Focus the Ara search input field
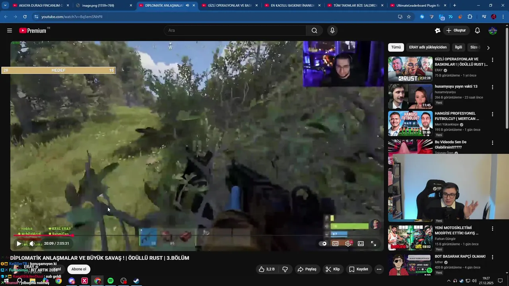The width and height of the screenshot is (509, 286). coord(235,31)
